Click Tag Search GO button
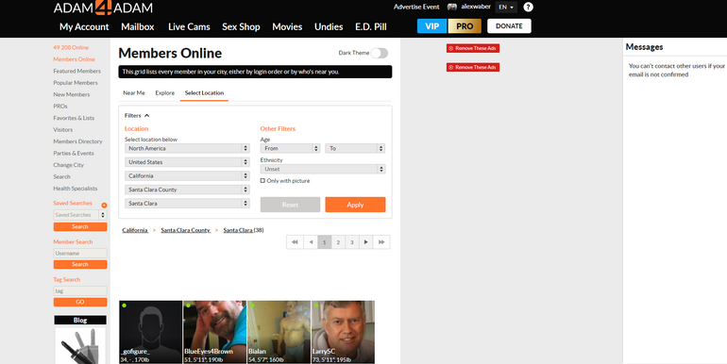 pos(80,302)
